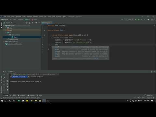Click the Locate/Scroll from source target icon

point(27,23)
